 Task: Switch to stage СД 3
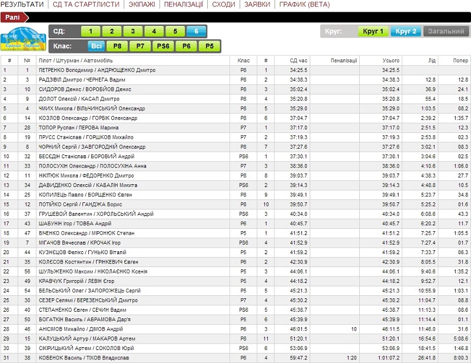(133, 32)
